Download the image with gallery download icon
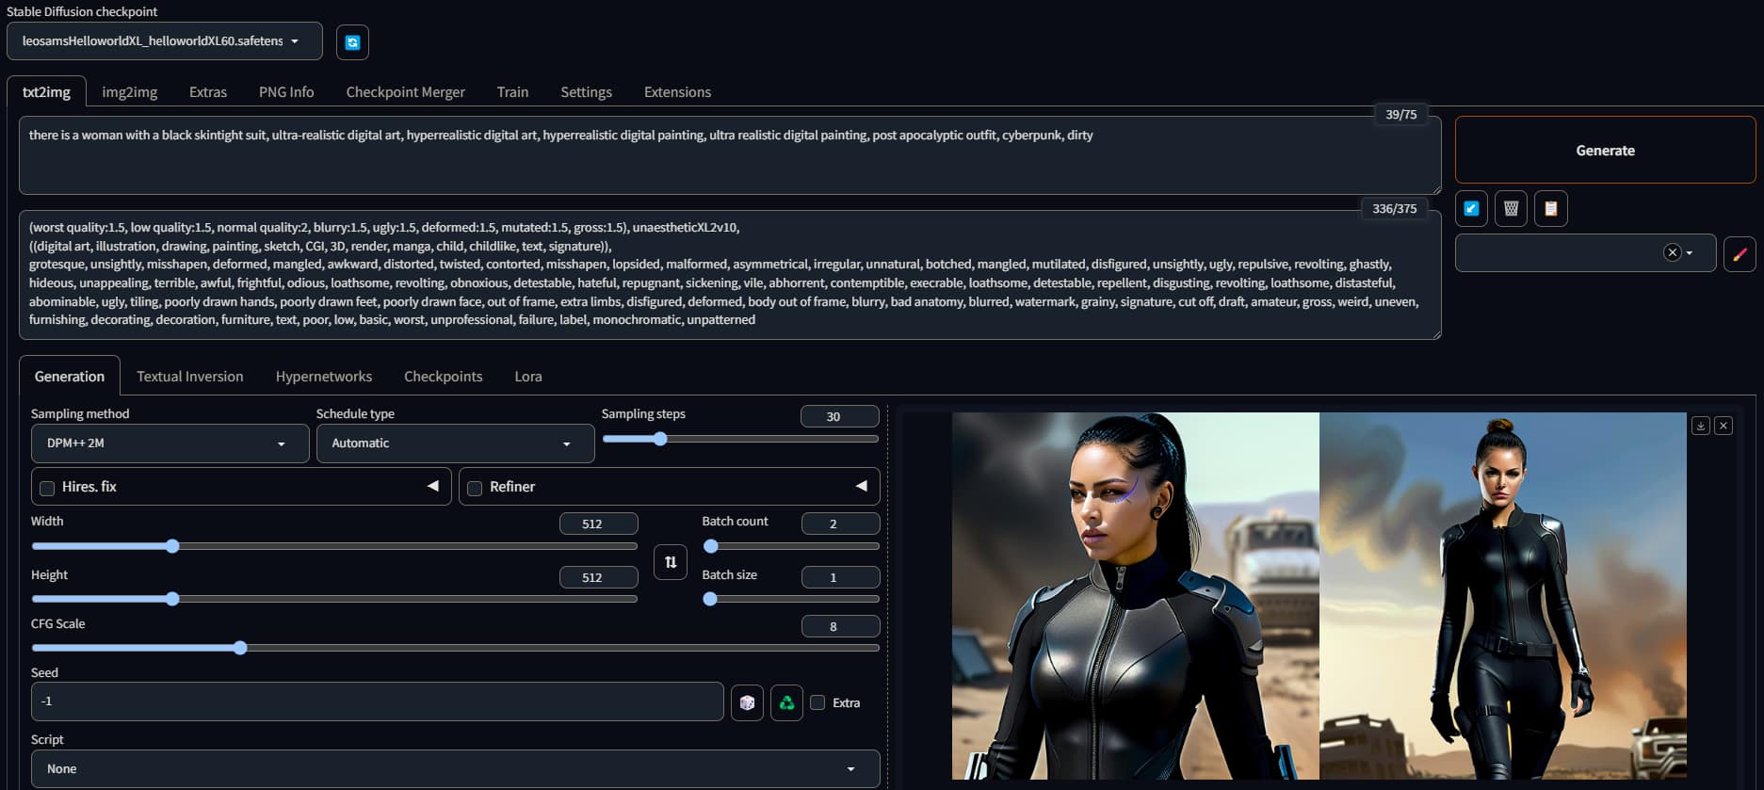The width and height of the screenshot is (1764, 790). coord(1700,426)
